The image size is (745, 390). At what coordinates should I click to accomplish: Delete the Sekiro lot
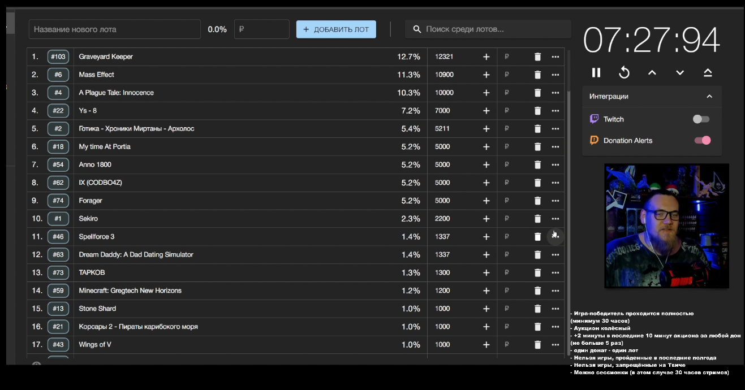coord(537,219)
